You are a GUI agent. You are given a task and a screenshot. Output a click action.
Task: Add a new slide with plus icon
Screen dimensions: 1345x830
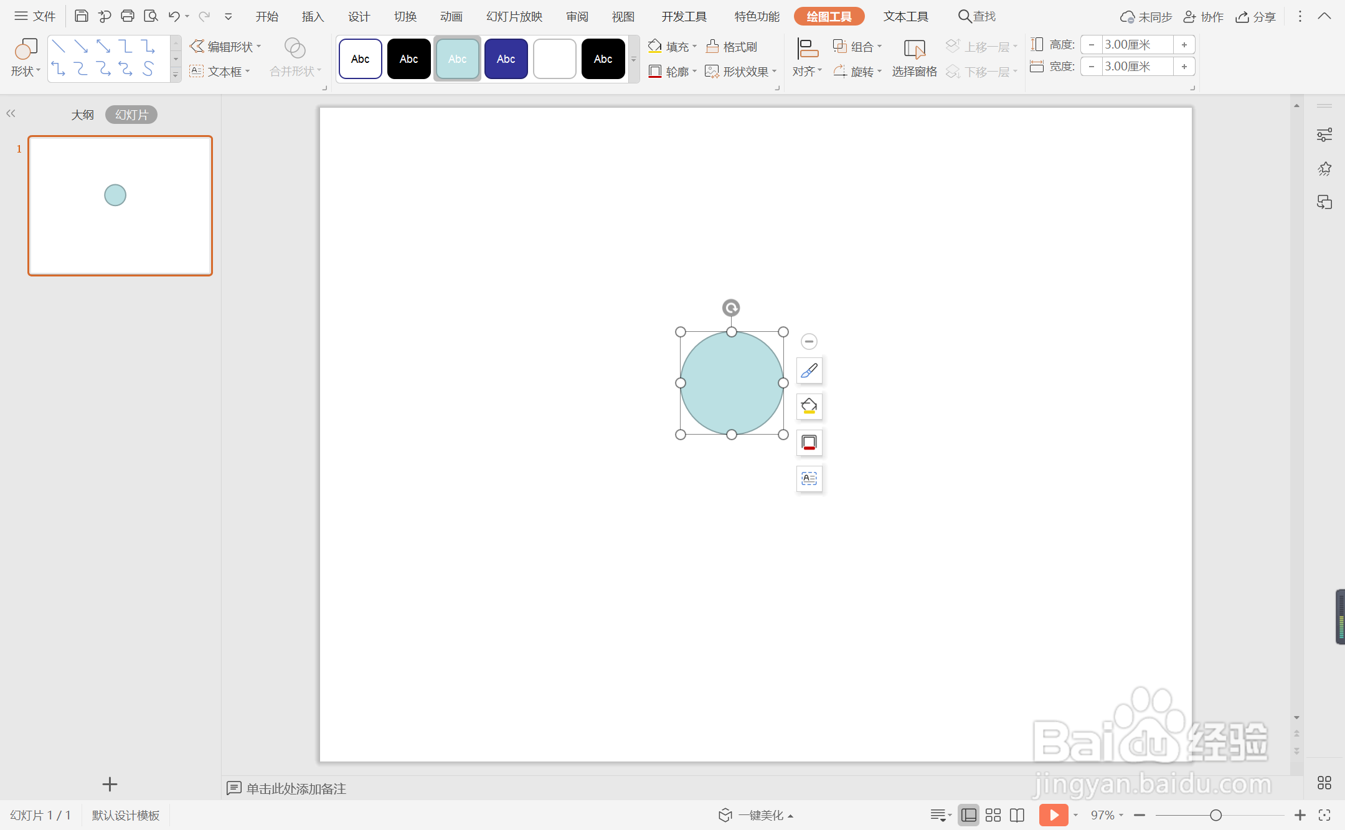tap(110, 784)
